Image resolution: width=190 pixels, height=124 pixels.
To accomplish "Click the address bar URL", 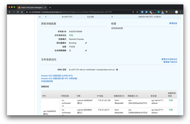I will [70, 12].
